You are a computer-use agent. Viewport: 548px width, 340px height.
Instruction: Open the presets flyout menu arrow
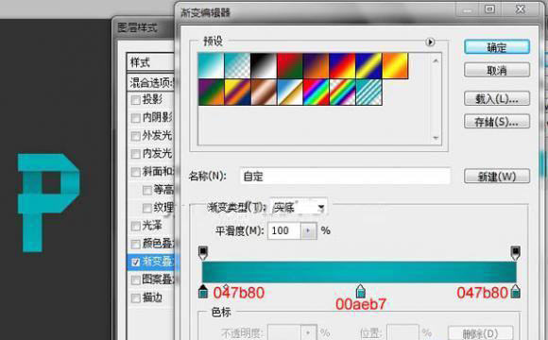pyautogui.click(x=430, y=42)
